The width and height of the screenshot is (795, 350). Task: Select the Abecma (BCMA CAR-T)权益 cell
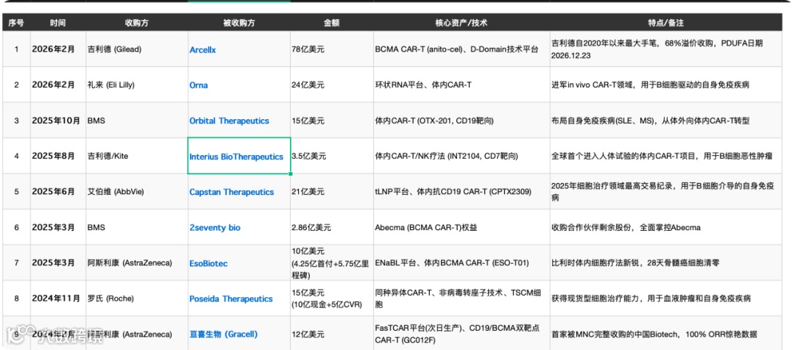pos(462,227)
